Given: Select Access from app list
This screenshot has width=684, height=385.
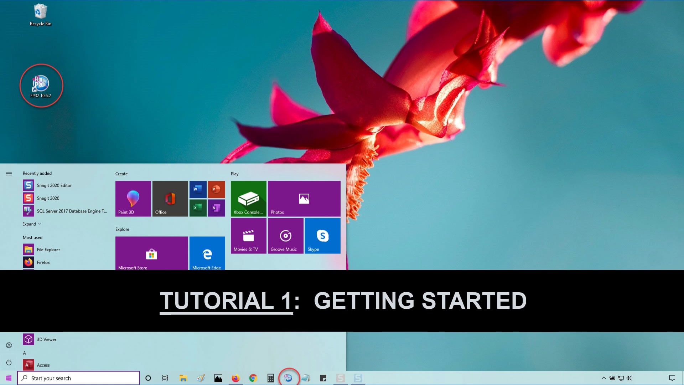Looking at the screenshot, I should pos(43,365).
